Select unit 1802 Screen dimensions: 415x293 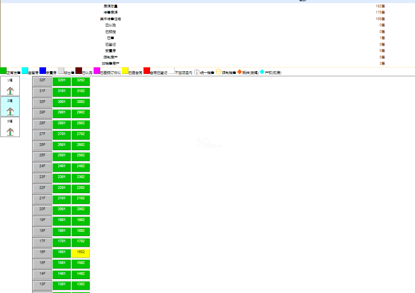(x=81, y=232)
